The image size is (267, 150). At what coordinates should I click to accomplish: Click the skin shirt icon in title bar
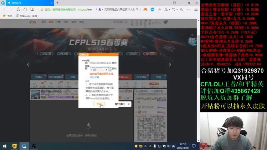(174, 3)
